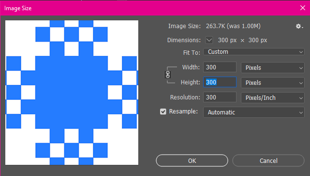
Task: Toggle the constrain proportions chain link
Action: (168, 75)
